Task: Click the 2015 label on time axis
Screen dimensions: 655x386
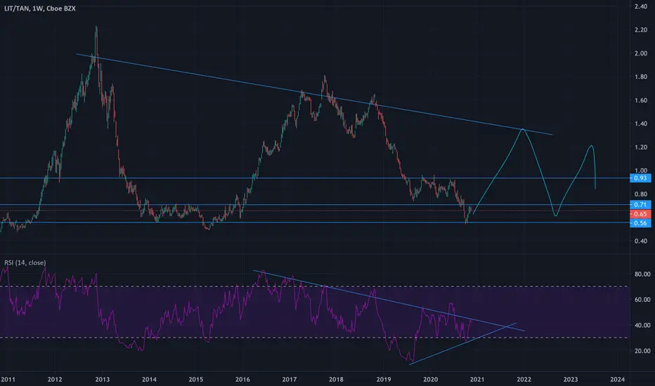Action: [196, 379]
